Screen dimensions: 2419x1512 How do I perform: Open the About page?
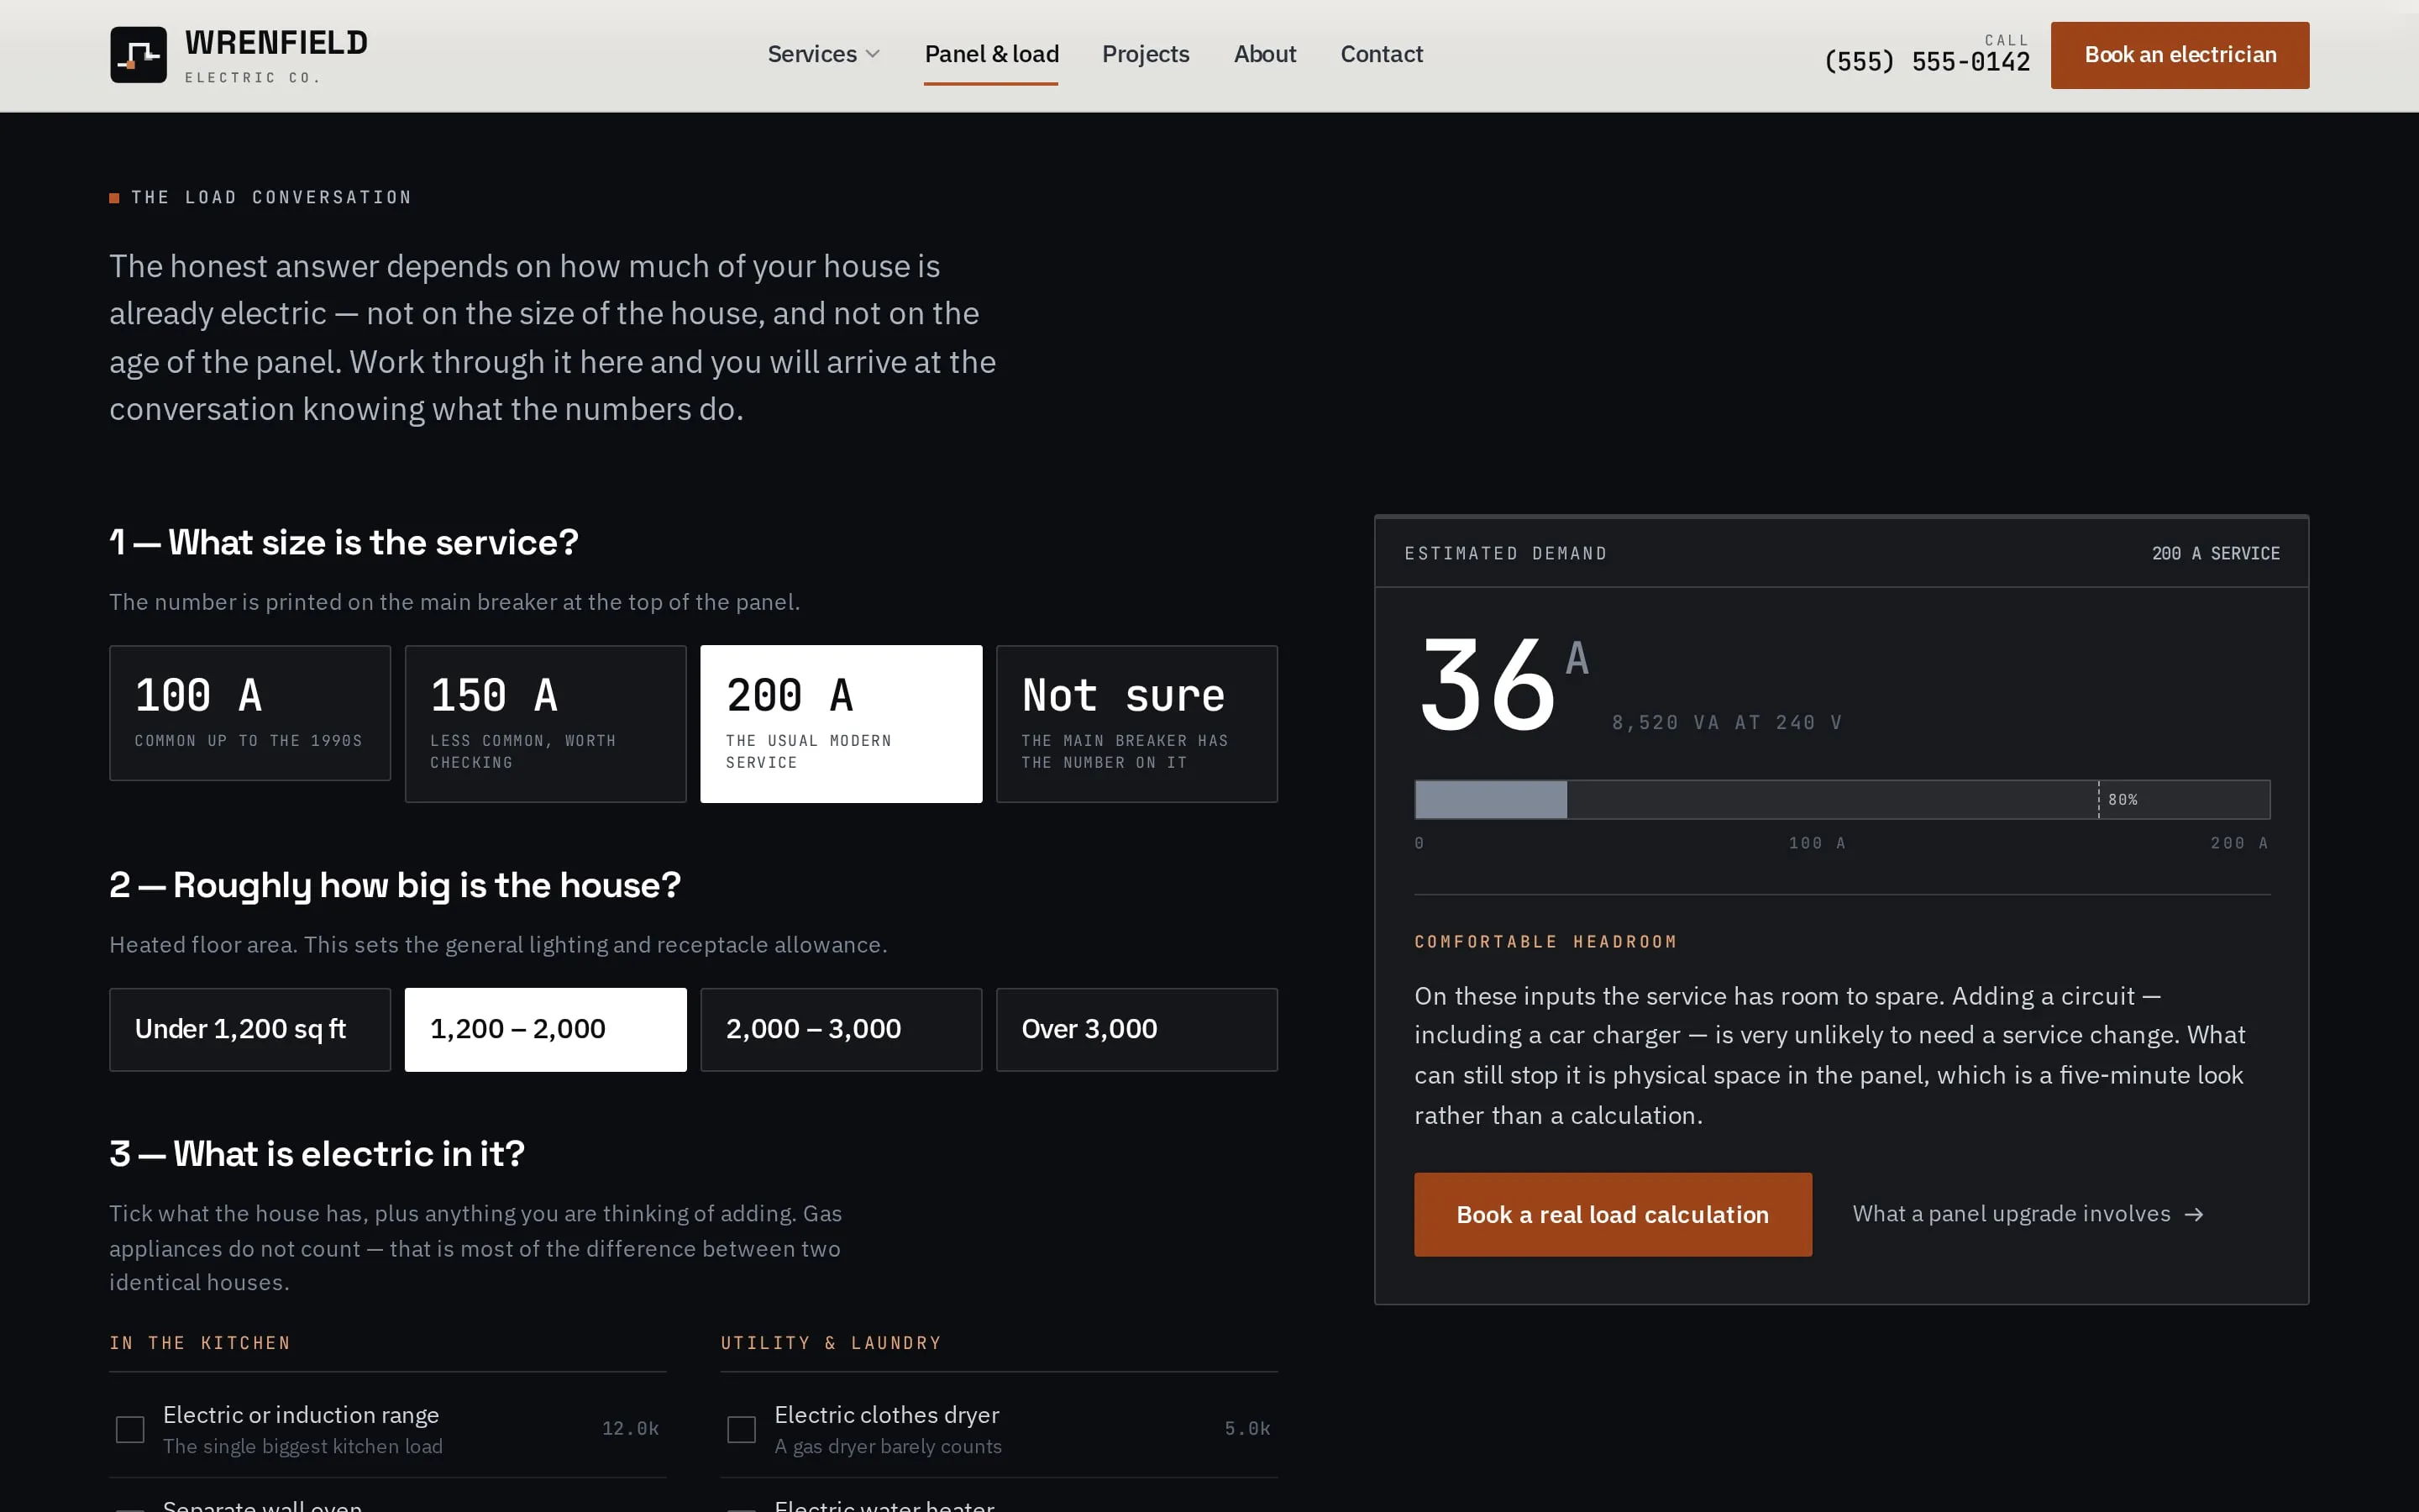coord(1264,54)
